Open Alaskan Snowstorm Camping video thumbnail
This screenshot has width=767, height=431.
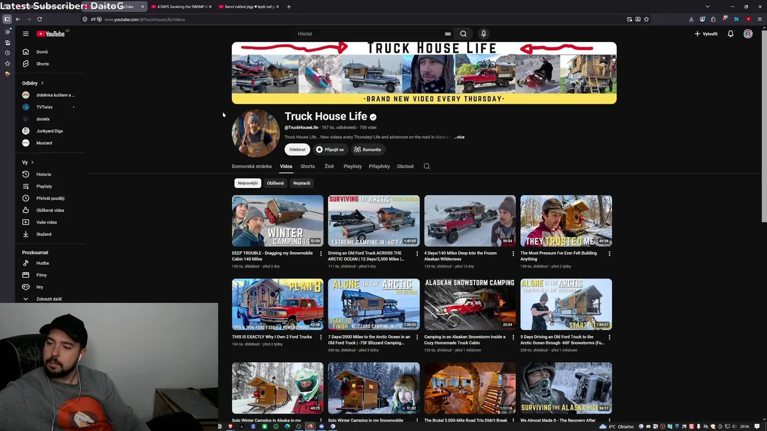470,305
